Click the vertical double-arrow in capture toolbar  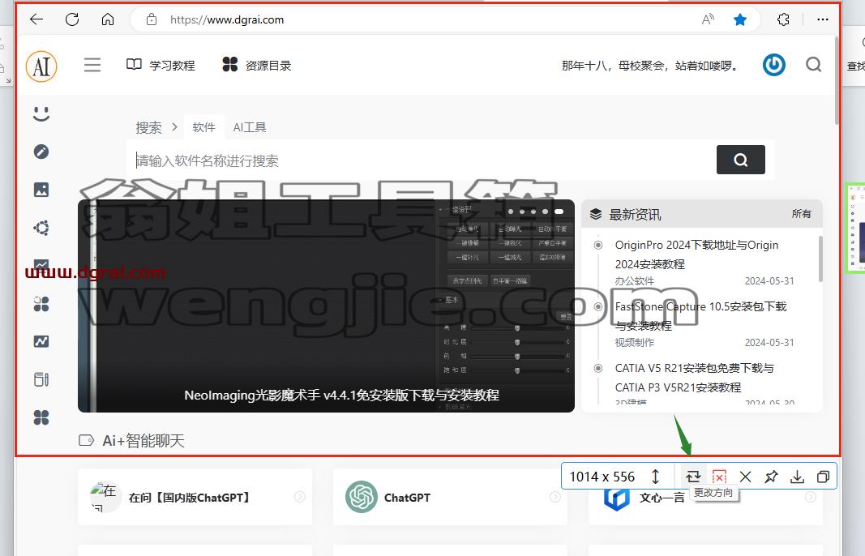coord(655,477)
